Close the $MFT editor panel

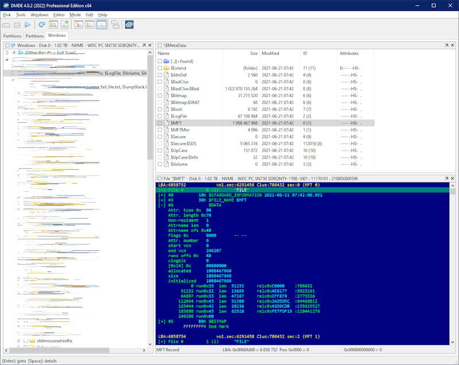click(x=453, y=178)
